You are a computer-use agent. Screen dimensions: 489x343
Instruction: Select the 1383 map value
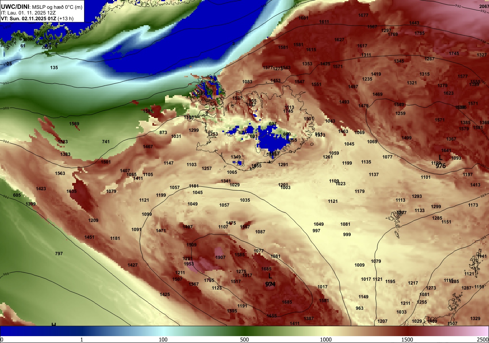tap(65, 154)
